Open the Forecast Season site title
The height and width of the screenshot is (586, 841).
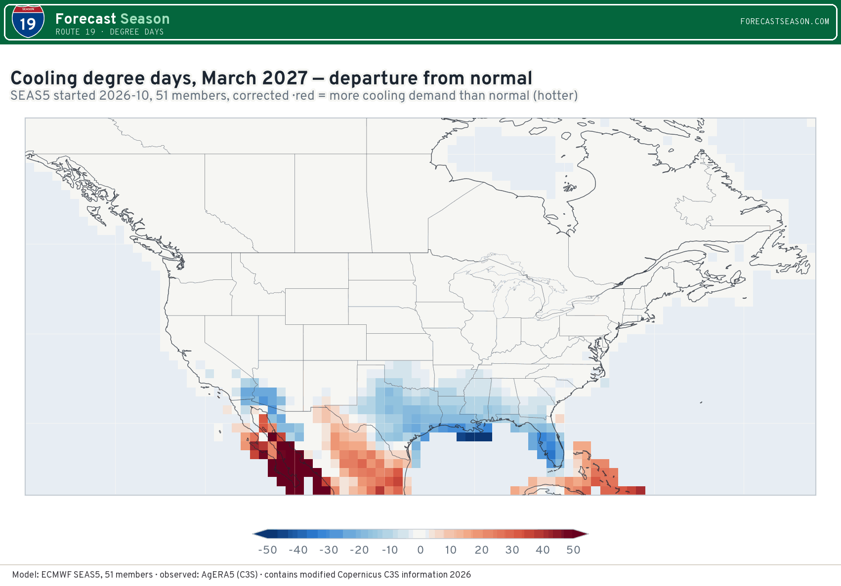point(113,19)
